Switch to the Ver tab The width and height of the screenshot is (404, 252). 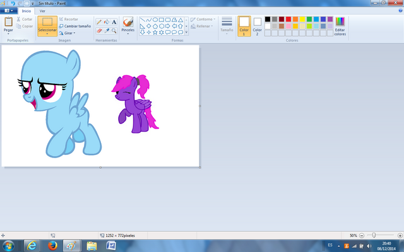tap(42, 11)
